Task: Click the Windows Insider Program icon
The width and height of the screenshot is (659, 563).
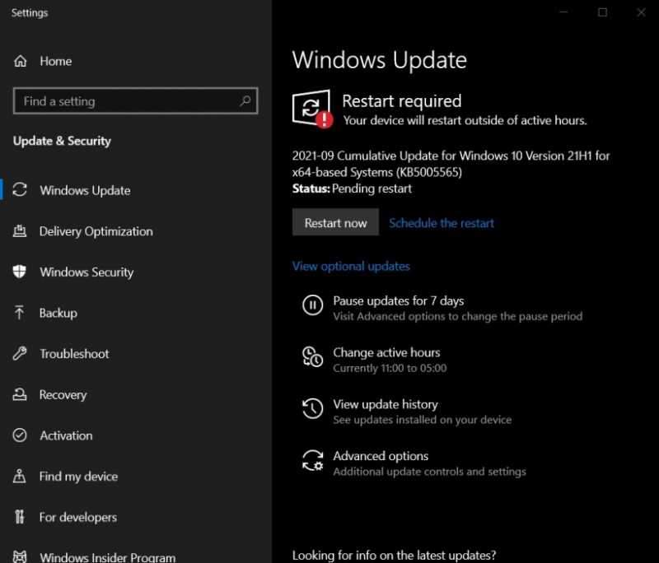Action: tap(20, 556)
